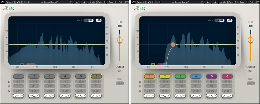
Task: Load next preset with right arrow, left plugin
Action: click(x=84, y=2)
